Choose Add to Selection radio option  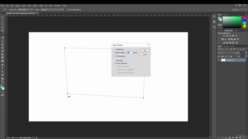(x=115, y=66)
